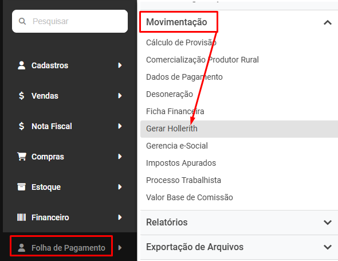Open Cálculo de Provisão
The width and height of the screenshot is (338, 261).
point(181,42)
